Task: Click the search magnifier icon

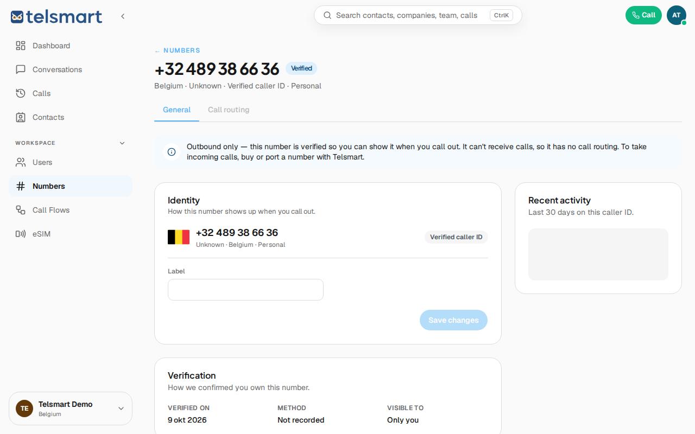Action: point(327,15)
